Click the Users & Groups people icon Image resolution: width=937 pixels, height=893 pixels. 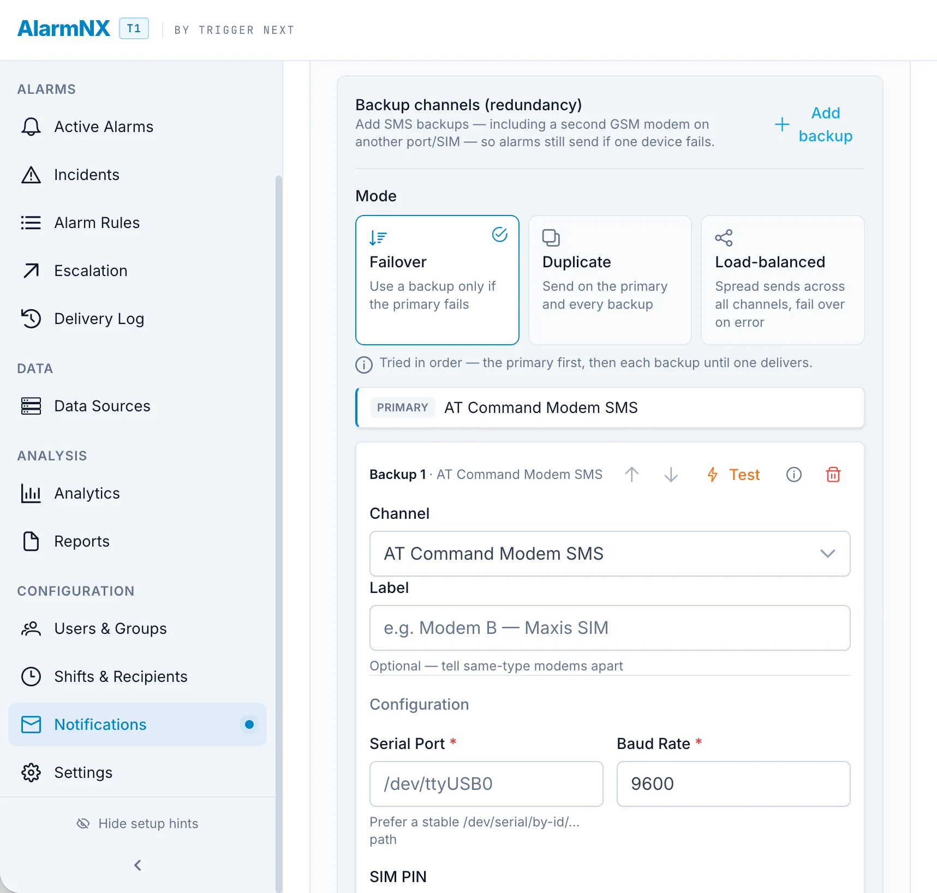(x=31, y=628)
